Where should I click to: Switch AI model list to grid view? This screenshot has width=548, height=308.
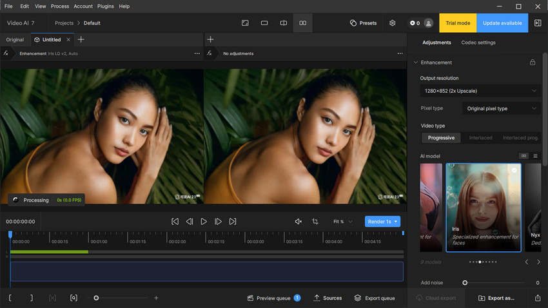point(524,156)
